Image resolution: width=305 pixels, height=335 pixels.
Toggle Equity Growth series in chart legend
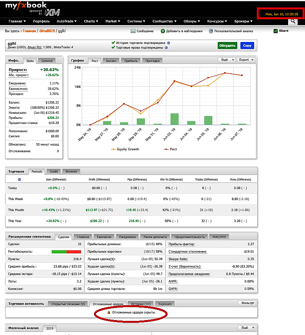125,149
